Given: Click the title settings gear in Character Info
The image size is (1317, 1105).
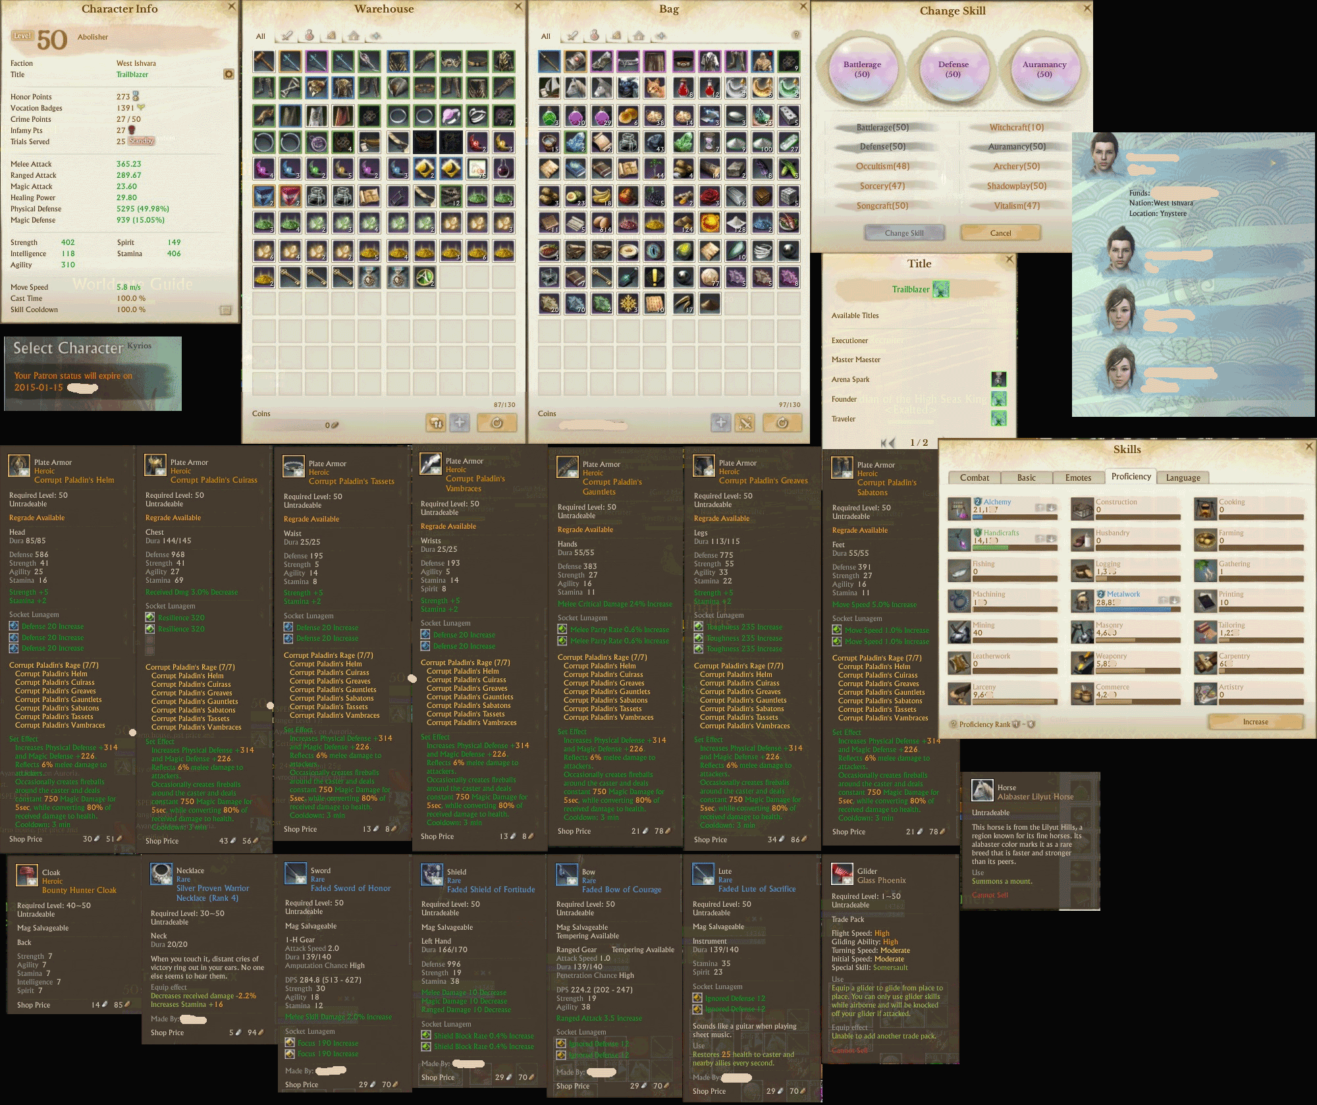Looking at the screenshot, I should [x=228, y=74].
